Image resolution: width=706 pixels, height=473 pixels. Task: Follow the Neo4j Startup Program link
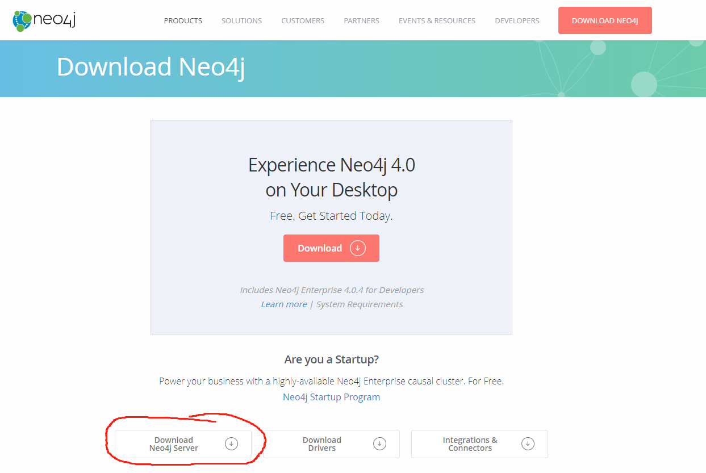[331, 396]
